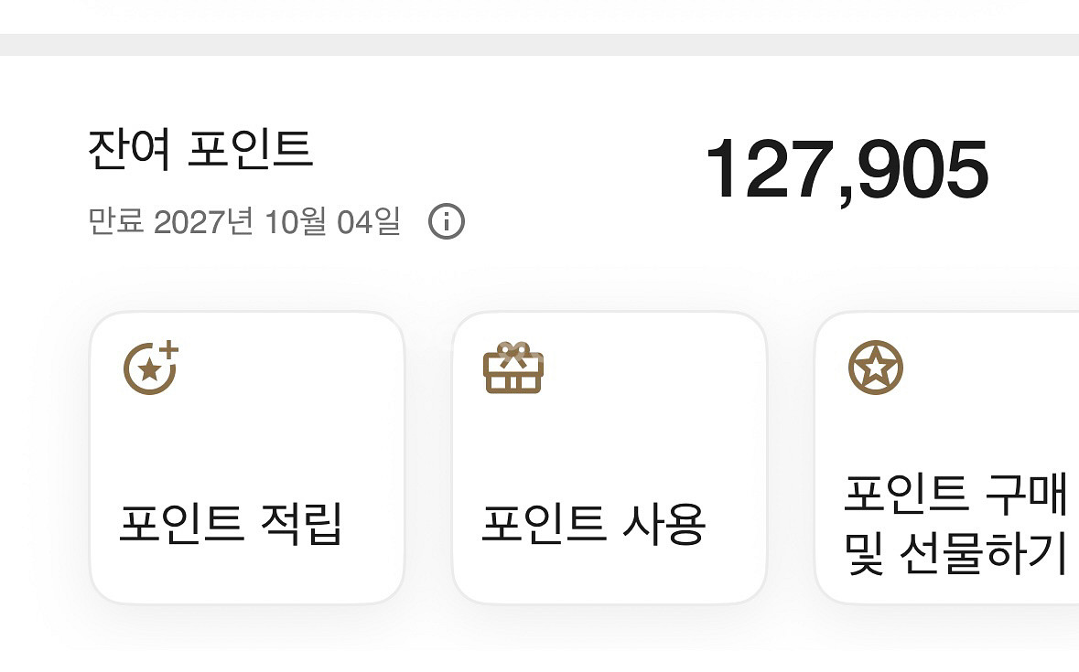
Task: Open the 포인트 구매 및 선물하기 card
Action: click(x=947, y=457)
